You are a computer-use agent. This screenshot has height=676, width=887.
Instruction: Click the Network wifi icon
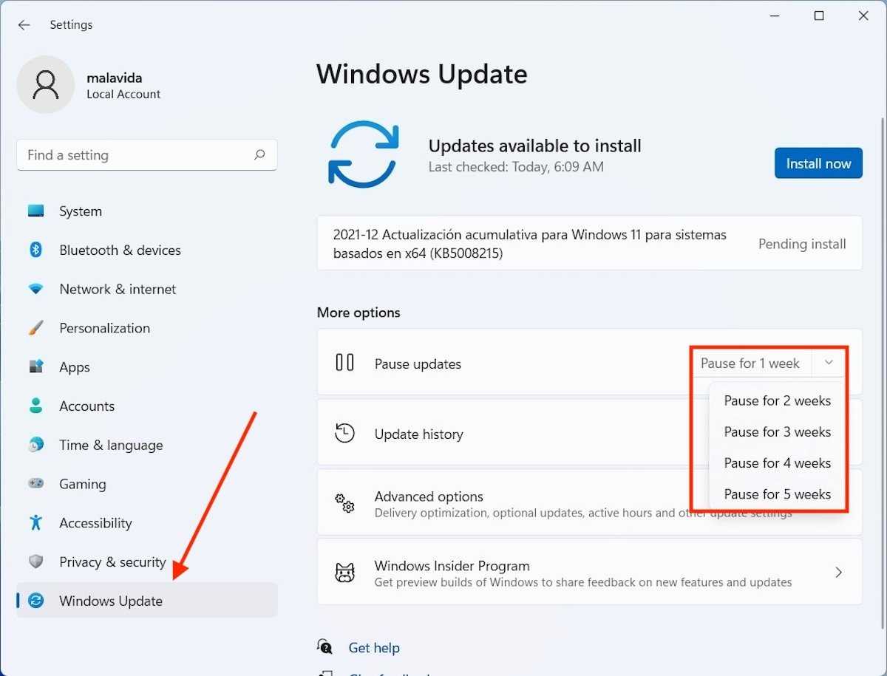[35, 289]
